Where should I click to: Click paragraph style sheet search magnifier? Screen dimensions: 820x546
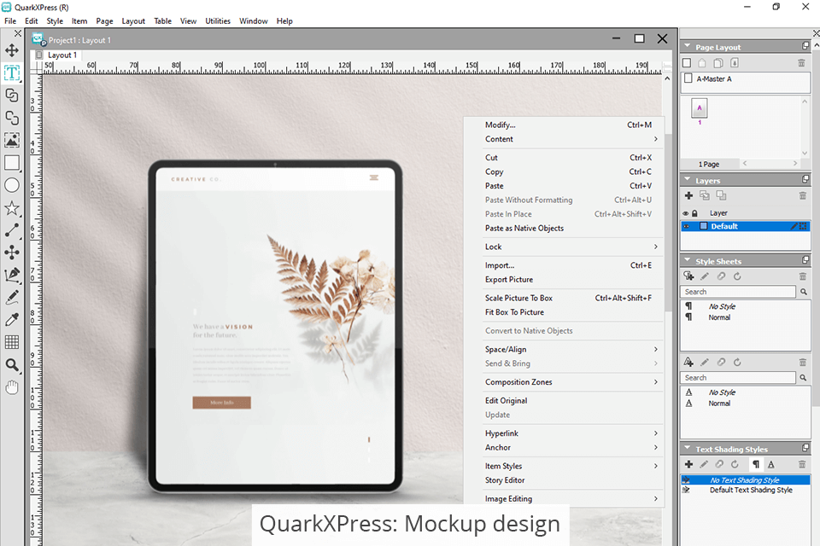(x=803, y=292)
